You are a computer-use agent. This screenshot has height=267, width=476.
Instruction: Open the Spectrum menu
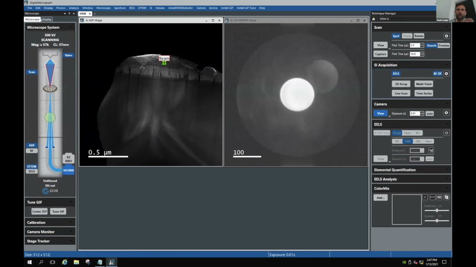[120, 8]
